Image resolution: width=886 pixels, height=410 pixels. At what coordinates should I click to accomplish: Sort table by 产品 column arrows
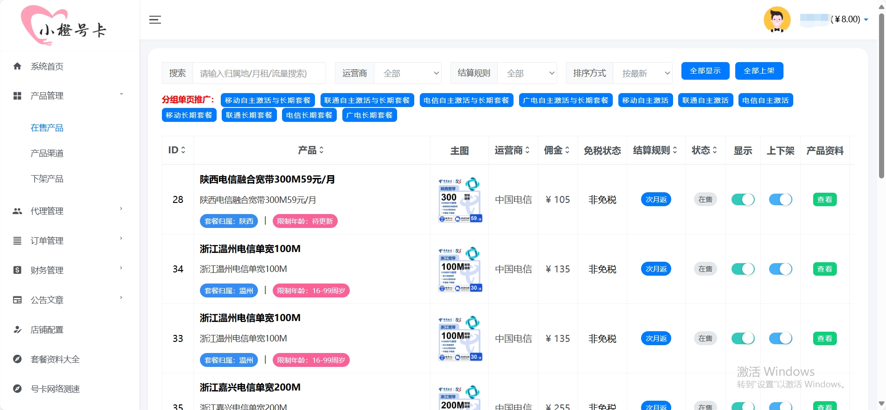(321, 150)
